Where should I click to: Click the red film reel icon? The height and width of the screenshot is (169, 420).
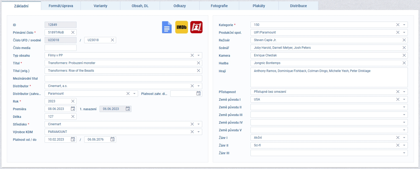[x=196, y=27]
